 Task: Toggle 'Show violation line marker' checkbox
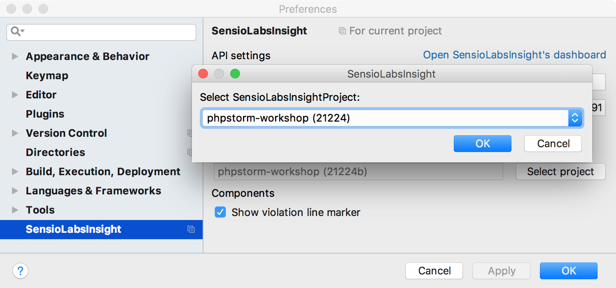[220, 212]
